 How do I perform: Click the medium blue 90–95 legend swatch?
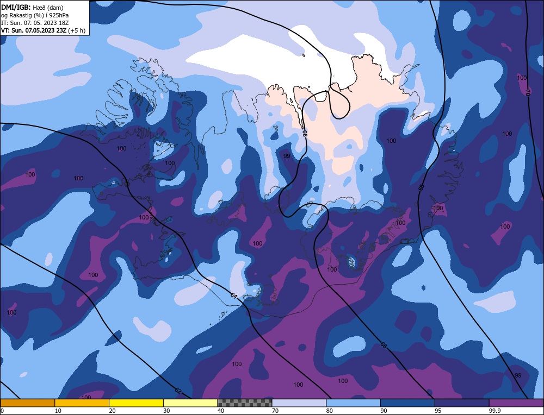[x=407, y=403]
